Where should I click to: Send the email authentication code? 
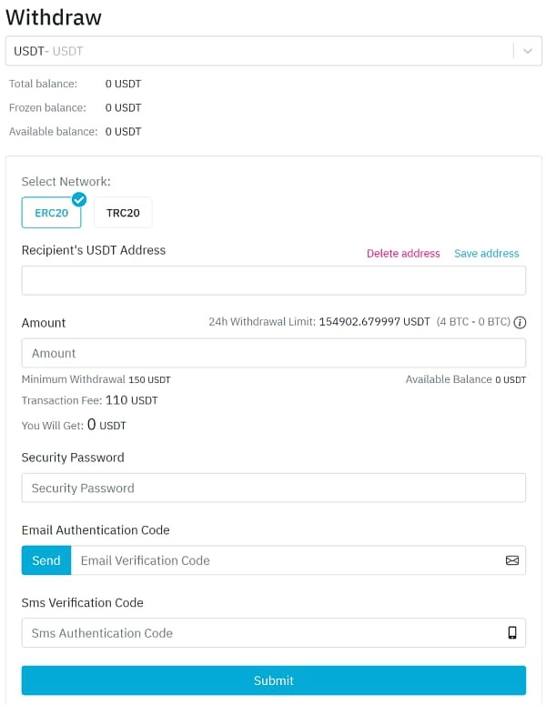[x=46, y=560]
